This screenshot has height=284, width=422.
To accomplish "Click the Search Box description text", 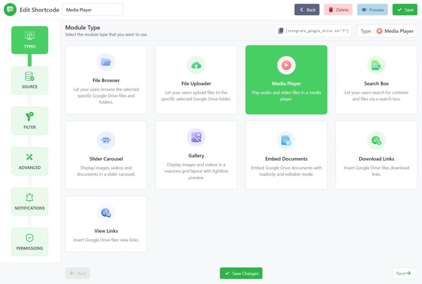I will tap(376, 96).
